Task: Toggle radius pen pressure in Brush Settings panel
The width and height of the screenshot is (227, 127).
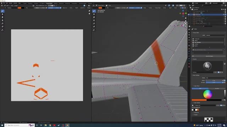Action: coord(223,80)
